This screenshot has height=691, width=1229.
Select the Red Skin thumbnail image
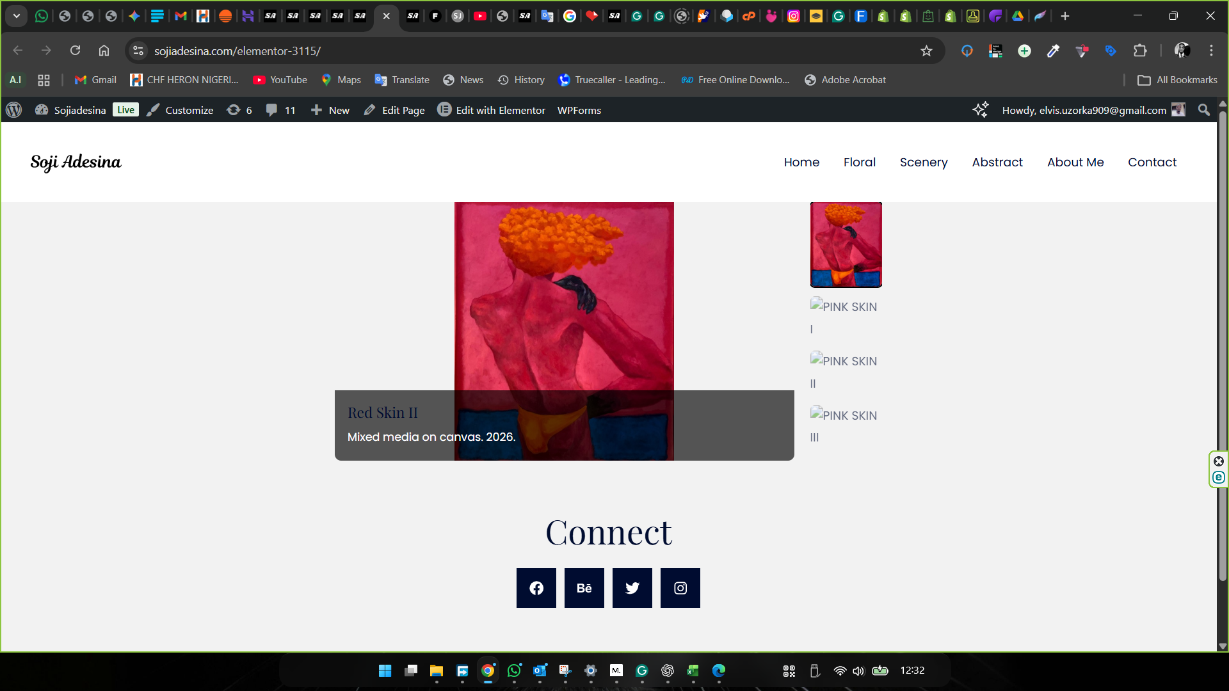(846, 244)
